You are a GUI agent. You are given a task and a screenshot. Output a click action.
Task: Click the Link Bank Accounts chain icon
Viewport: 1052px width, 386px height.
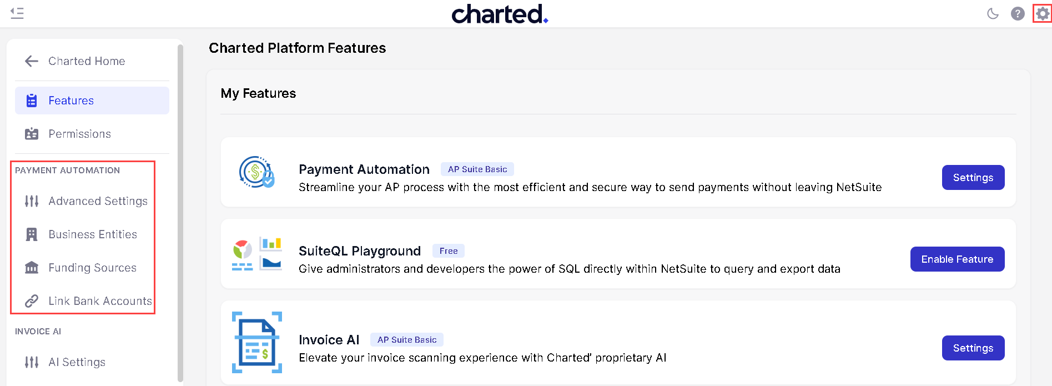[x=32, y=301]
